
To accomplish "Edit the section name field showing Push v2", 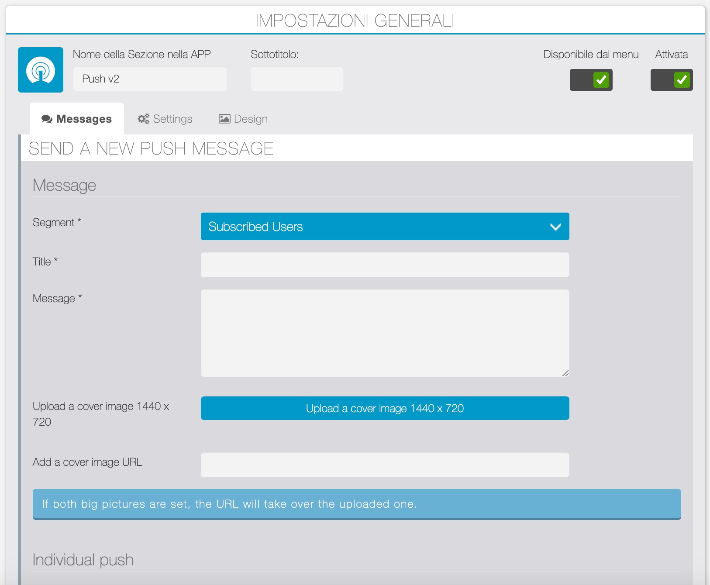I will pos(149,79).
